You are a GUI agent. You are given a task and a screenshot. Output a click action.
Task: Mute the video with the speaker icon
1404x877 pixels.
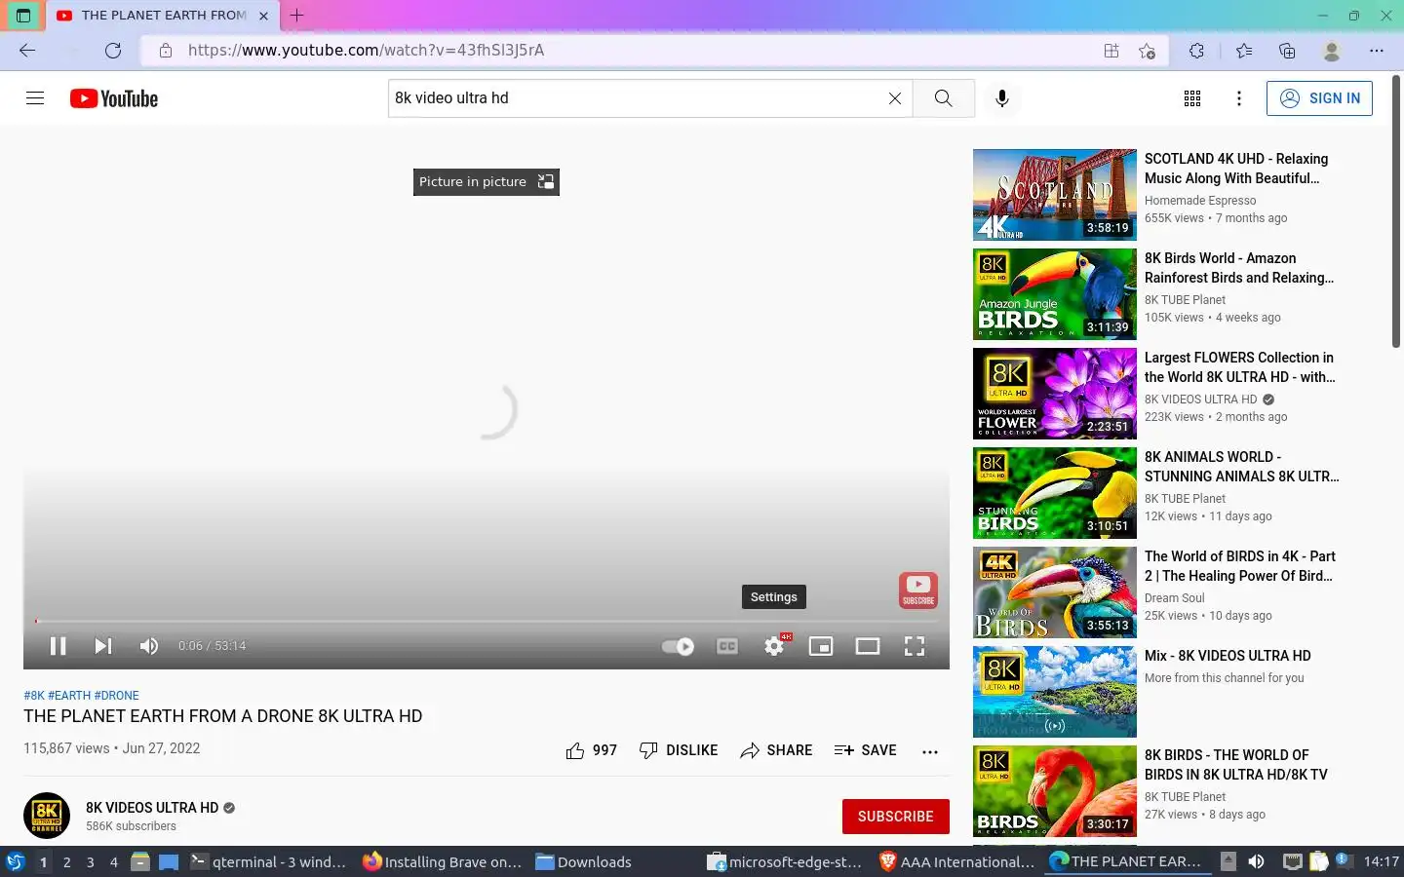[x=149, y=646]
